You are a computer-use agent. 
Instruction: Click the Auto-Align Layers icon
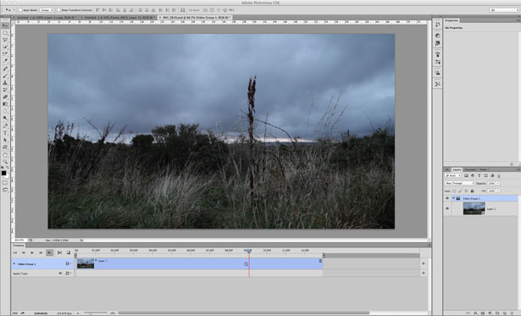(x=183, y=10)
